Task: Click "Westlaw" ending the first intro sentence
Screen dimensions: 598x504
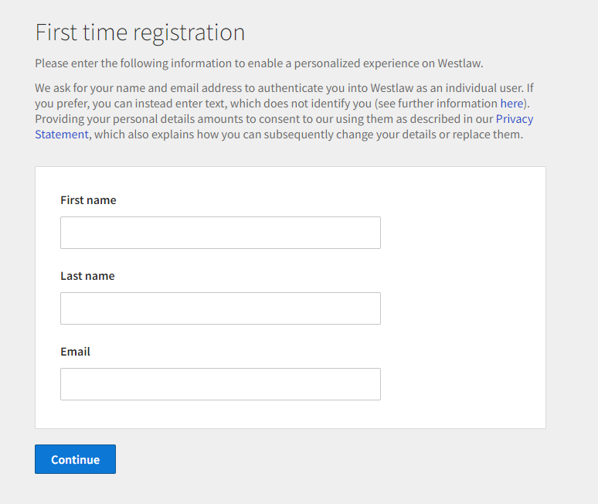Action: click(459, 63)
